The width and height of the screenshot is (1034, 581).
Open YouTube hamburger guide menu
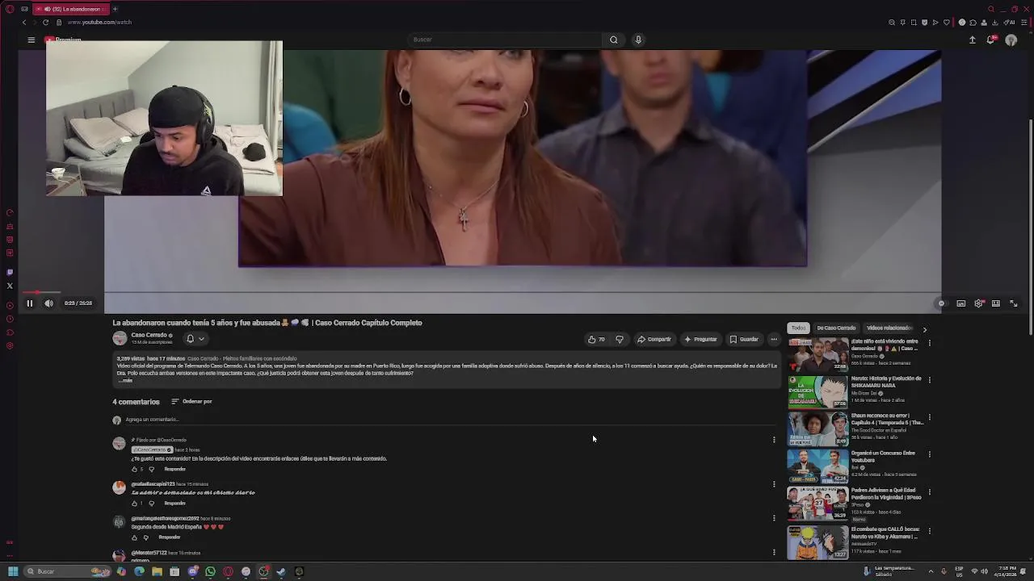31,40
